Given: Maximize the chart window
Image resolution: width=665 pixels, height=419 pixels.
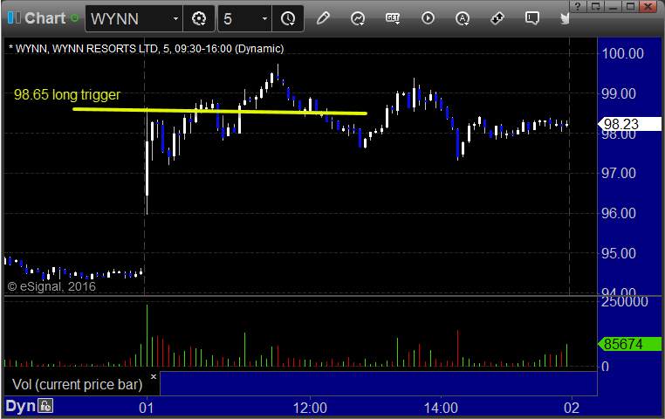Looking at the screenshot, I should point(630,6).
